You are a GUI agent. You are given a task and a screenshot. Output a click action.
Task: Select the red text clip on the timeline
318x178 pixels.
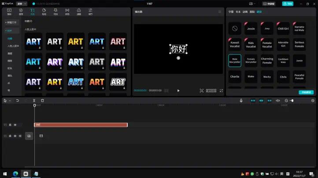pyautogui.click(x=81, y=125)
